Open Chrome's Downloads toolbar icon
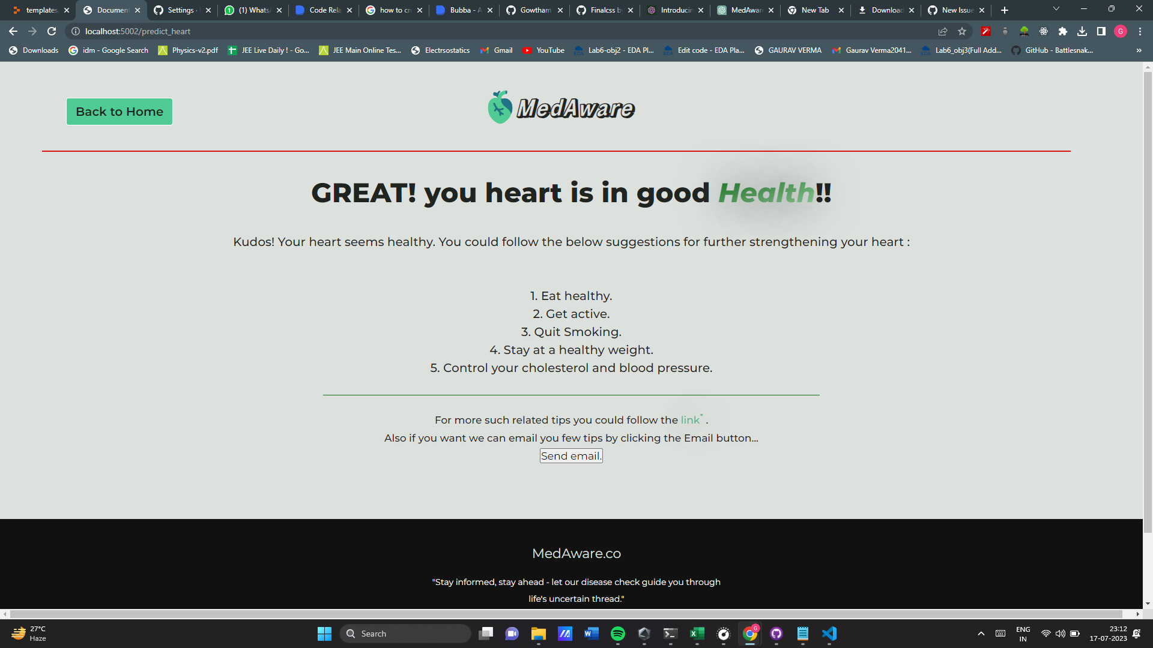1153x648 pixels. click(x=1083, y=31)
